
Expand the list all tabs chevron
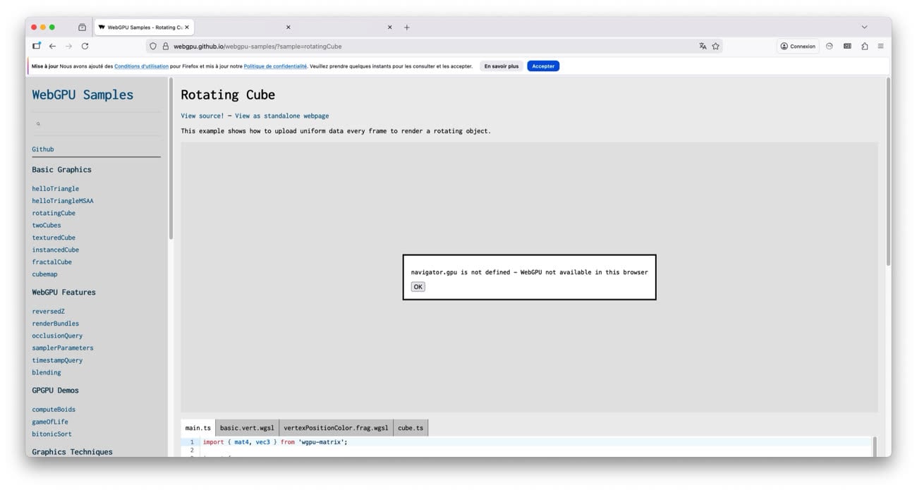[864, 27]
